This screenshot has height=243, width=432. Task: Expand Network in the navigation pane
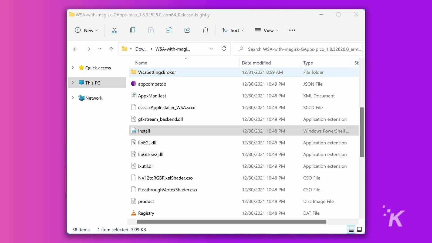click(x=73, y=98)
